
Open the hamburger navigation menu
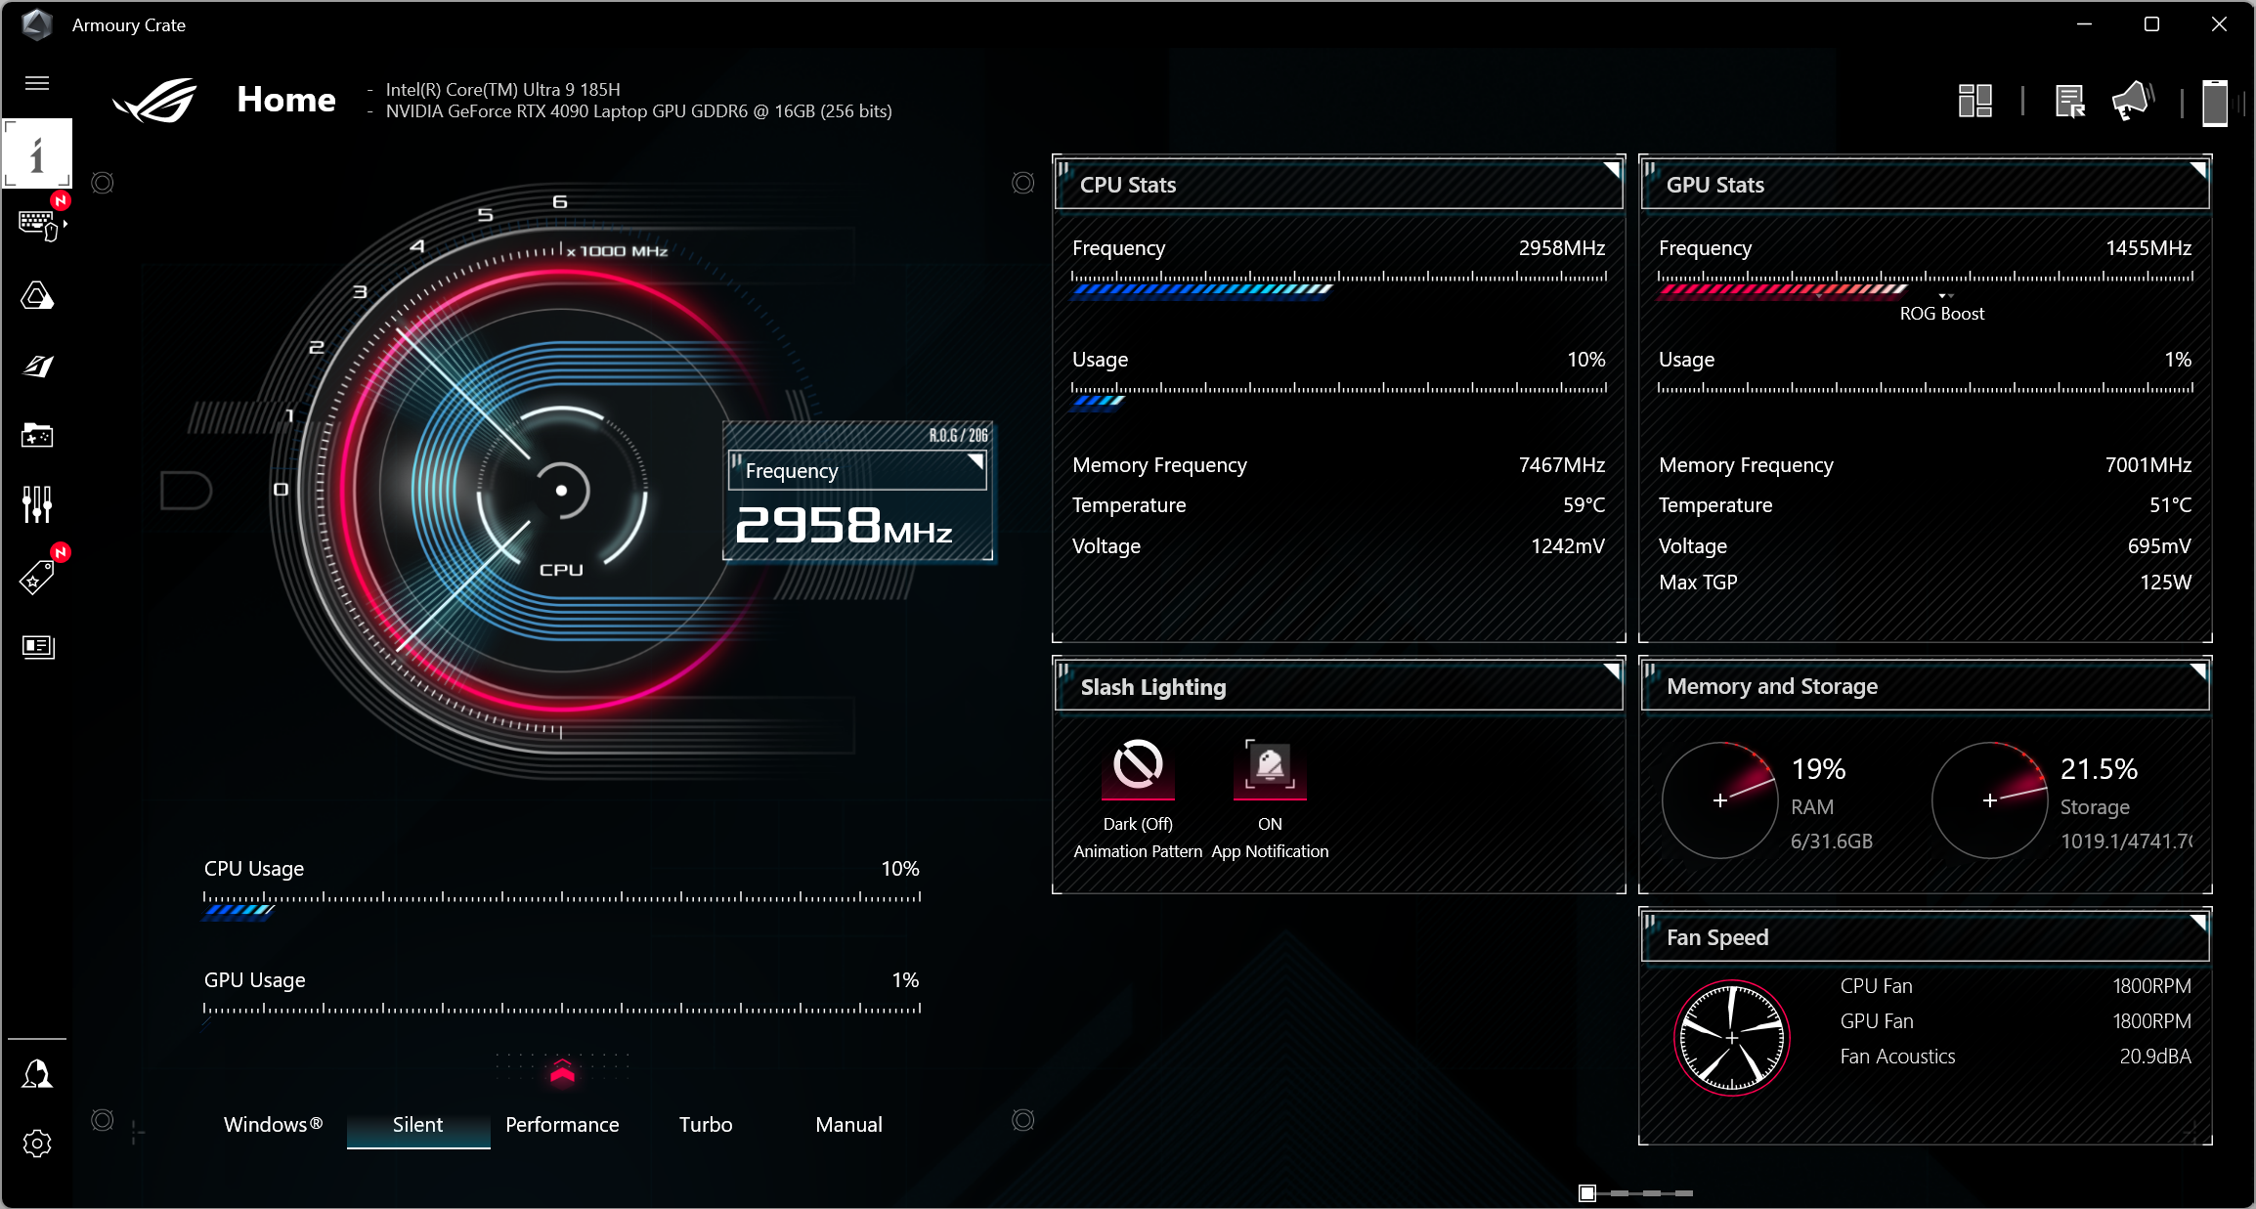[37, 83]
